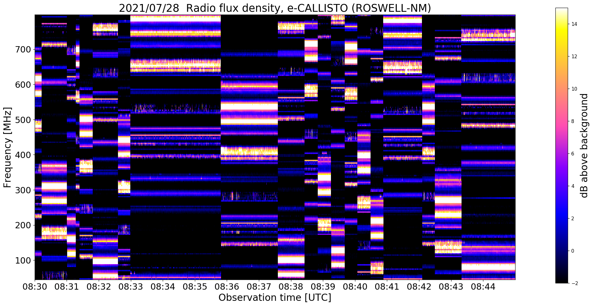This screenshot has height=306, width=593.
Task: Click the 08:32 time tick label
Action: coord(99,287)
